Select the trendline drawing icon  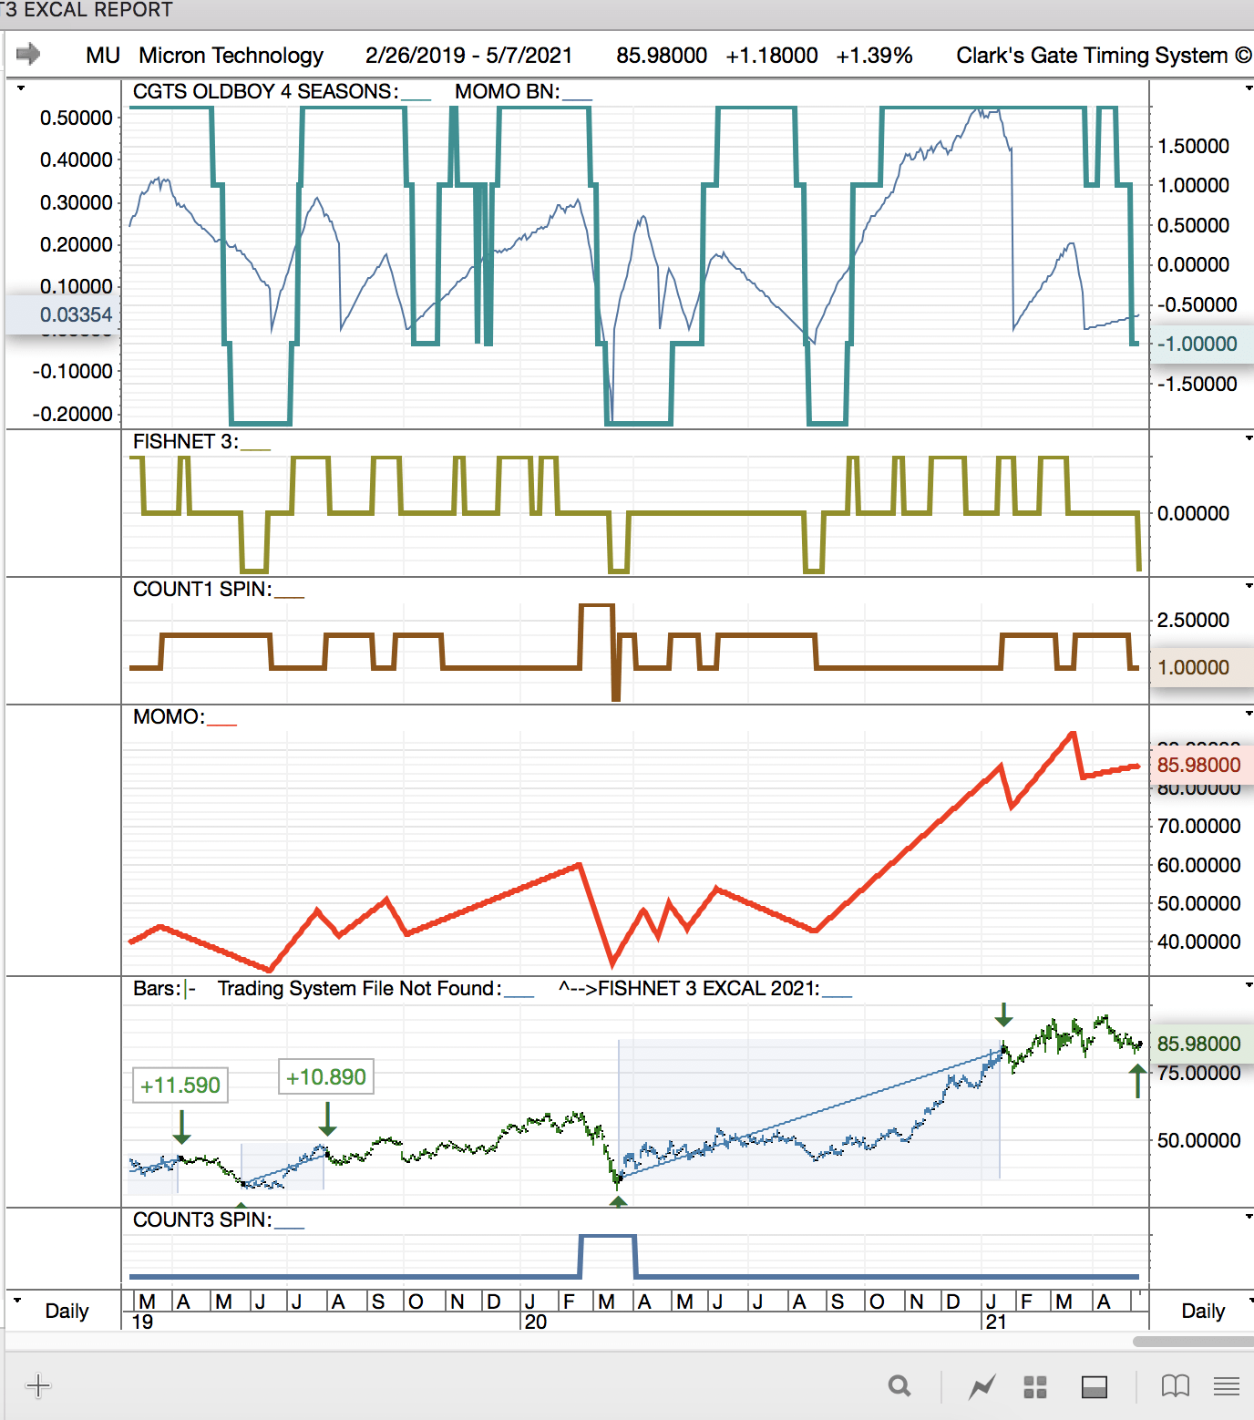(982, 1386)
